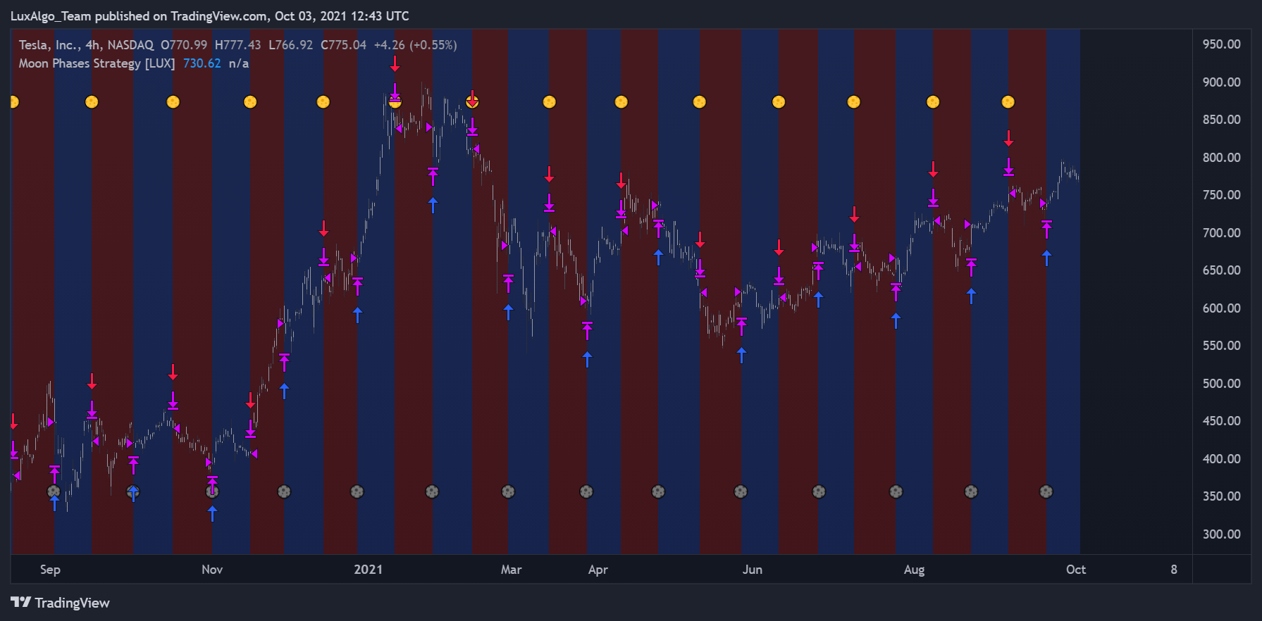Click the 450.00 price axis label

click(1221, 421)
